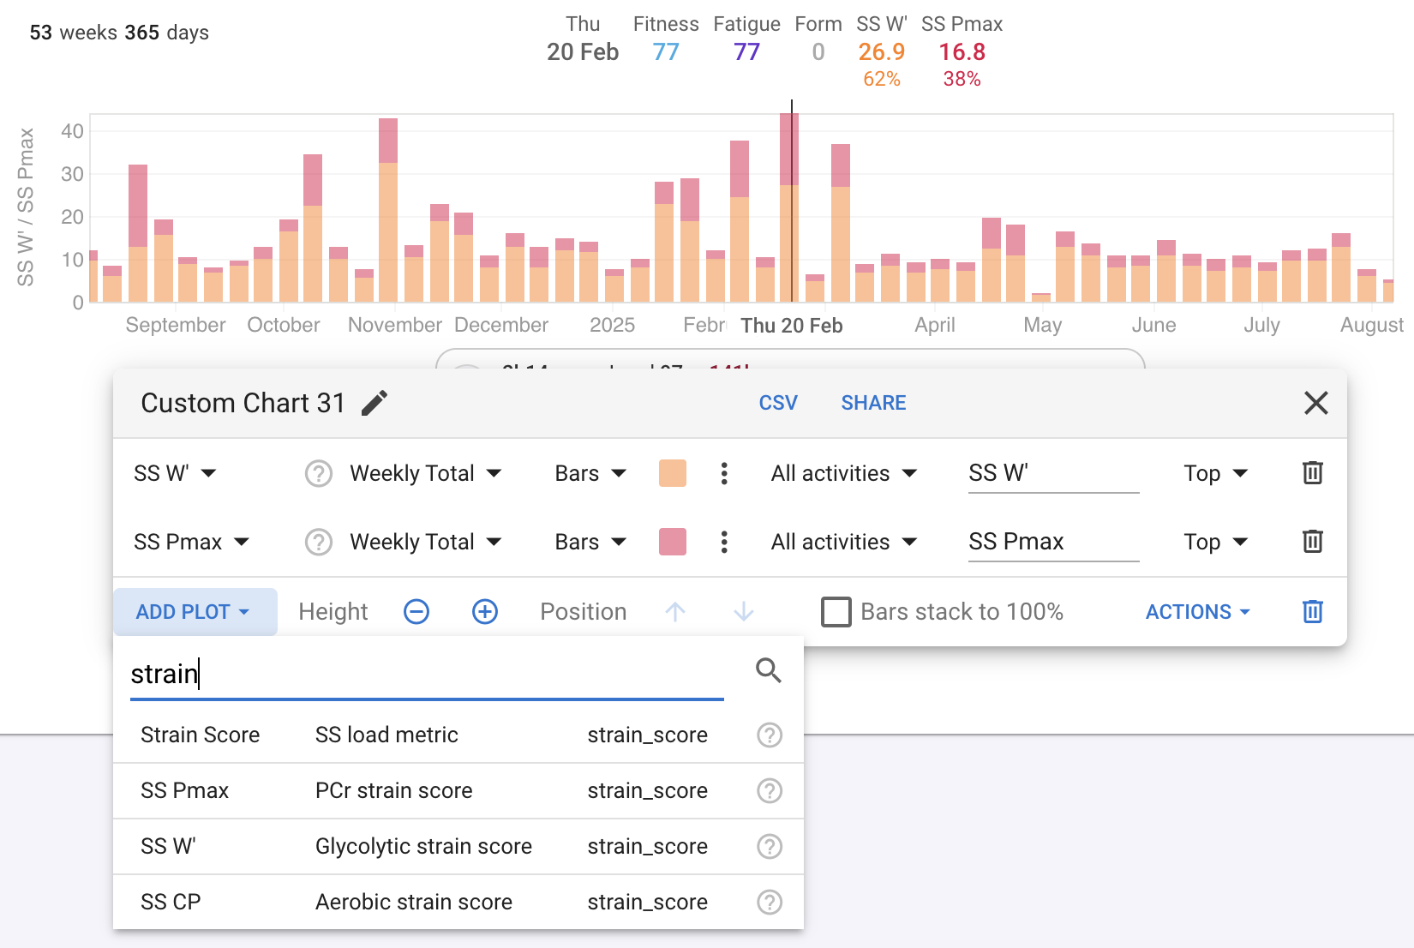
Task: Open more options for SS W' plot
Action: point(724,473)
